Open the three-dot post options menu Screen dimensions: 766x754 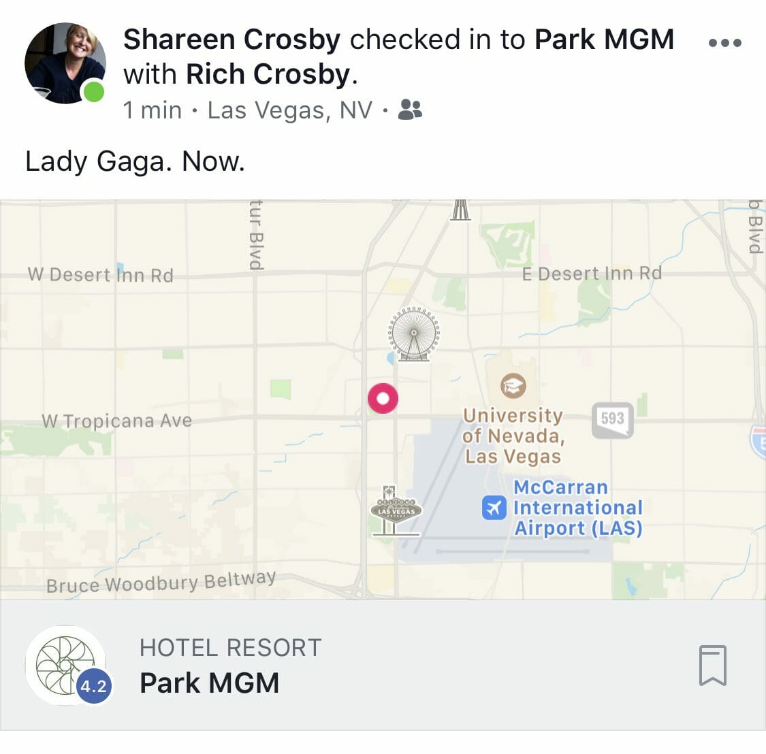click(x=725, y=43)
